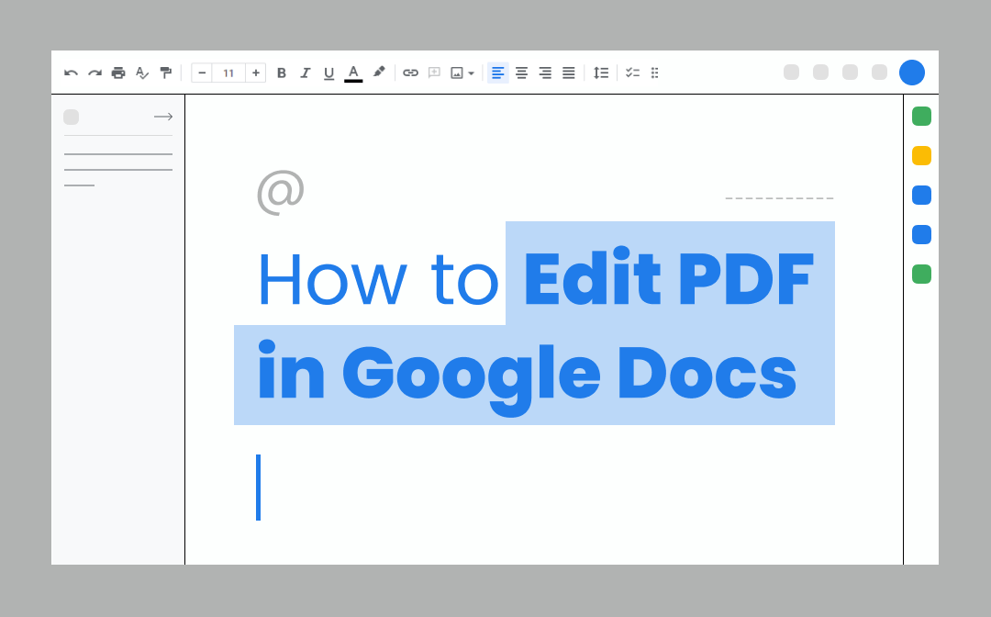Toggle Underline formatting

(x=328, y=74)
